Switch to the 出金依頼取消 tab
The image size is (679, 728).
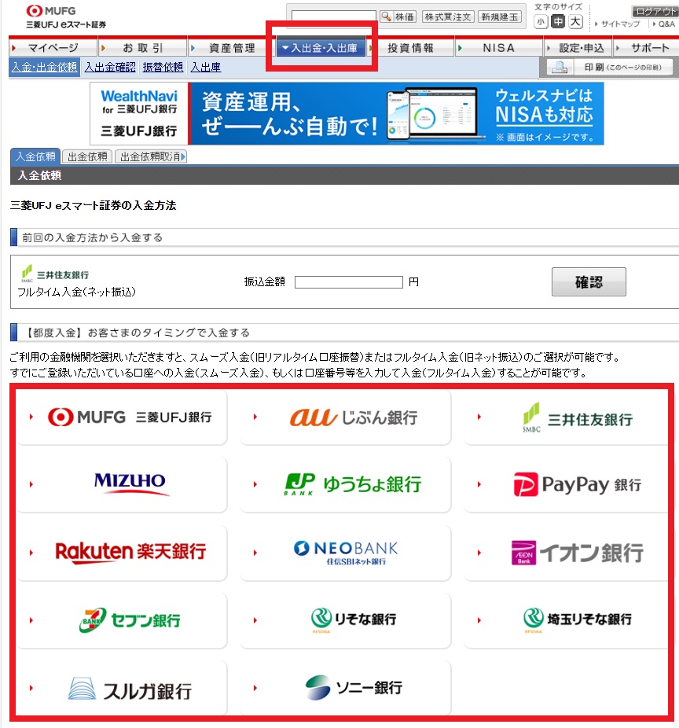151,157
